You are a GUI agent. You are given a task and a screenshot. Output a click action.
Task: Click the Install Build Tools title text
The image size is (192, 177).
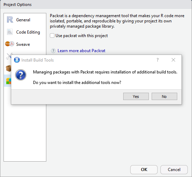click(38, 60)
